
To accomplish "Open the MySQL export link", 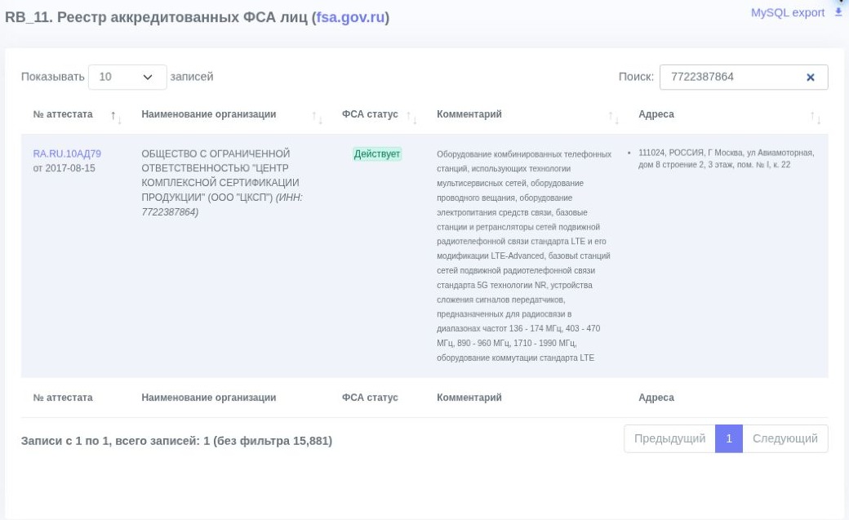I will (787, 12).
